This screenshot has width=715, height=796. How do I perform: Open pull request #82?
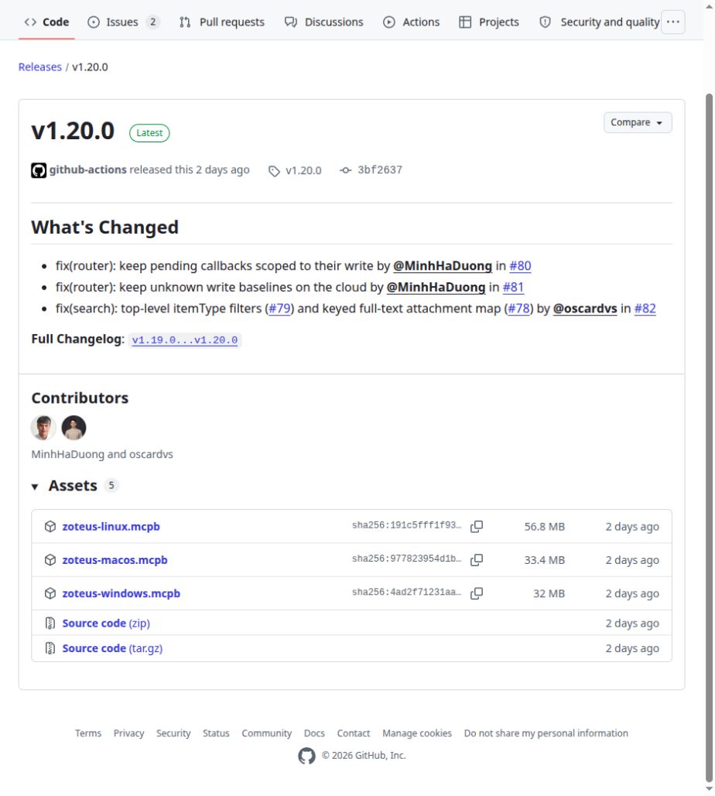coord(645,308)
